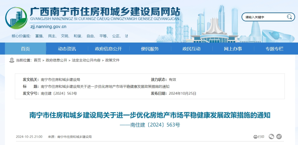Open the 便民服务 navigation tab
Screen dimensions: 298x145
(150, 49)
